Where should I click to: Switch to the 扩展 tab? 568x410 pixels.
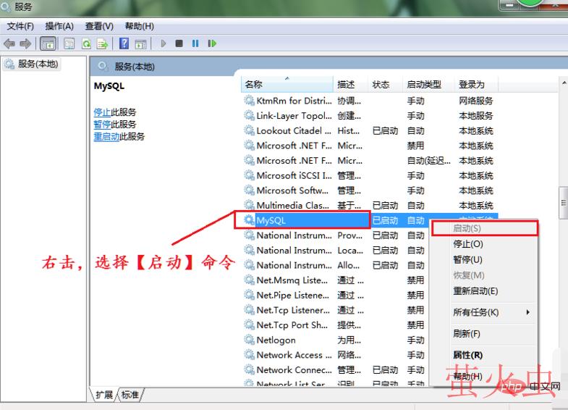104,394
